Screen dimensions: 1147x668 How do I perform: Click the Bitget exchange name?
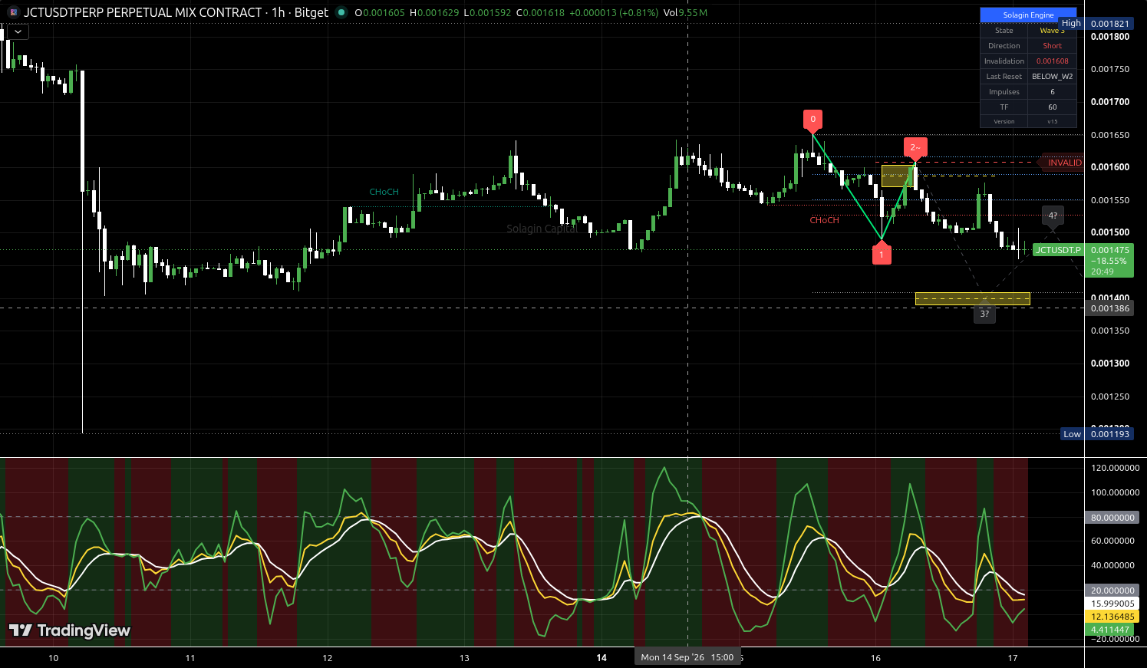click(311, 12)
